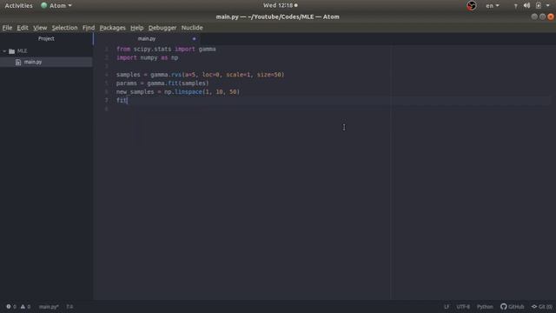Click line number 4 in the gutter
Viewport: 556px width, 313px height.
pyautogui.click(x=106, y=75)
